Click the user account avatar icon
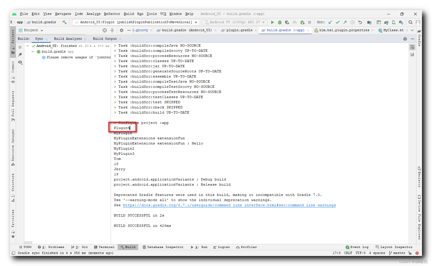Screen dimensions: 432x266 418,22
